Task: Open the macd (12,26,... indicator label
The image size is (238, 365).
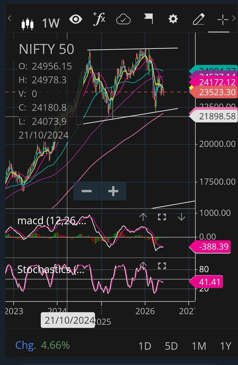Action: [x=52, y=221]
